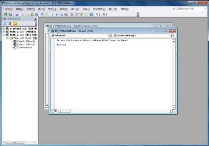The image size is (209, 146).
Task: Click the greyed Cut toolbar icon
Action: tap(23, 14)
